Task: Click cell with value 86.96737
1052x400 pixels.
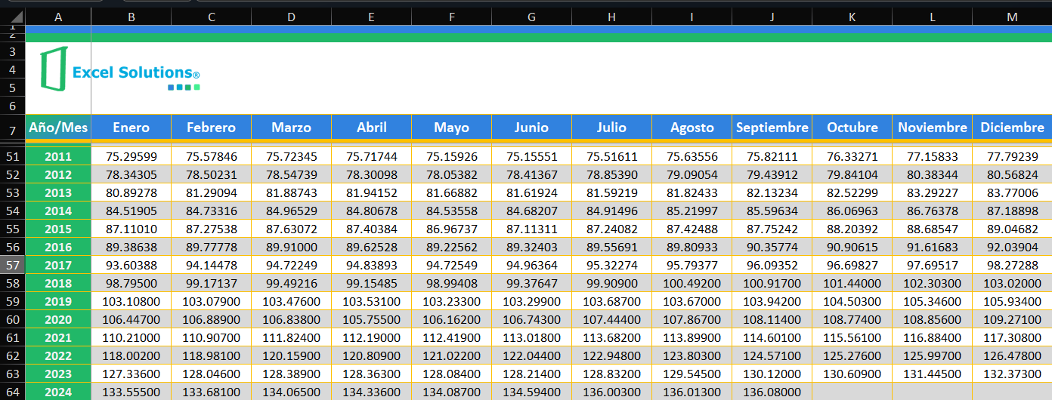Action: [452, 229]
